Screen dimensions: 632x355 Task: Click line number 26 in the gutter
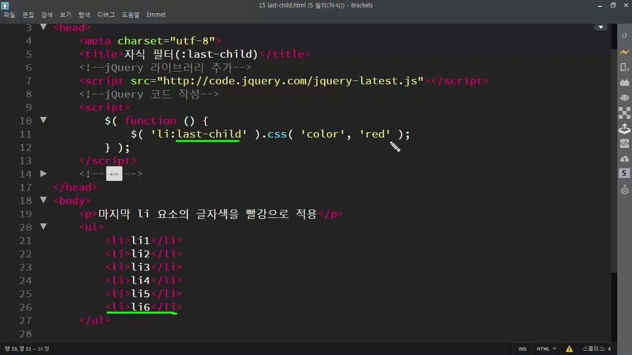pyautogui.click(x=26, y=307)
